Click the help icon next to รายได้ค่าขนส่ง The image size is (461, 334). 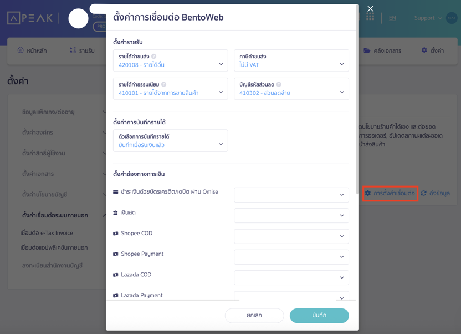point(154,57)
